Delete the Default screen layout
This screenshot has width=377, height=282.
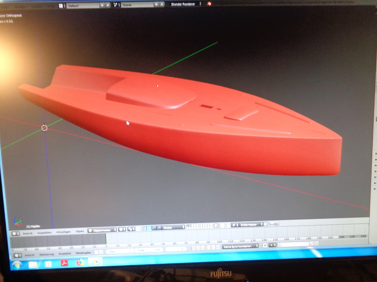pyautogui.click(x=108, y=5)
